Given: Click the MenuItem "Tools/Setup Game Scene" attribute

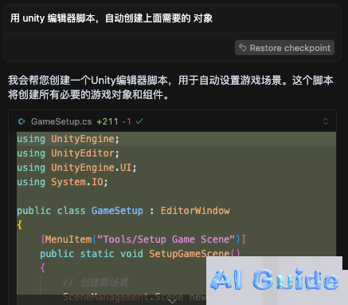Looking at the screenshot, I should (143, 240).
